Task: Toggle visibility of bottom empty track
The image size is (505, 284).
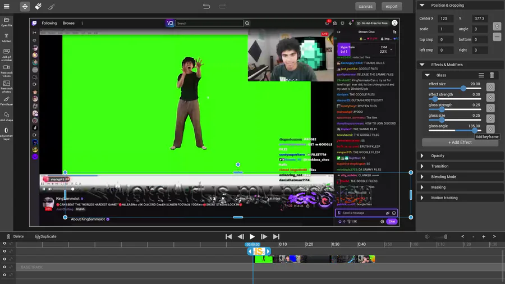Action: (x=4, y=274)
